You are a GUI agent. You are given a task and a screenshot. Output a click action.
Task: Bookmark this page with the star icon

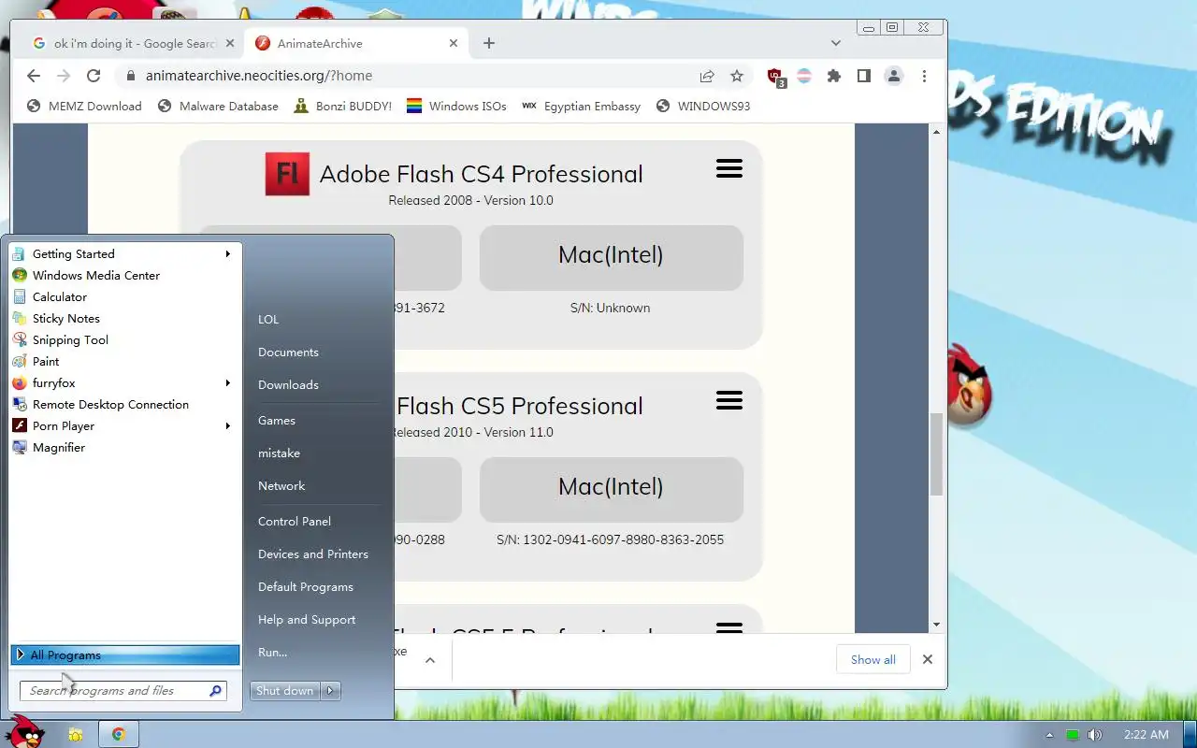(737, 76)
